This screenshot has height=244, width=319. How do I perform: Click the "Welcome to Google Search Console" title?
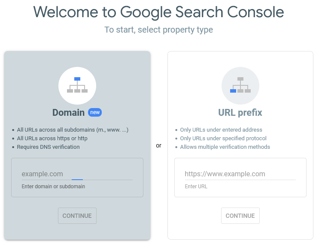pos(159,12)
